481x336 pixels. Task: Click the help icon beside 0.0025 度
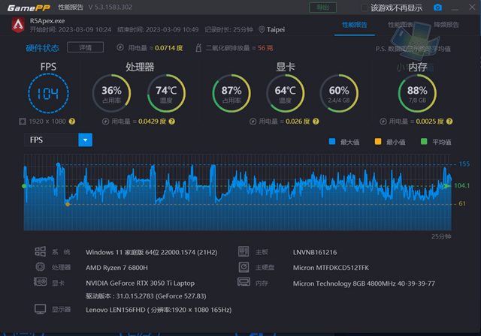(x=449, y=121)
